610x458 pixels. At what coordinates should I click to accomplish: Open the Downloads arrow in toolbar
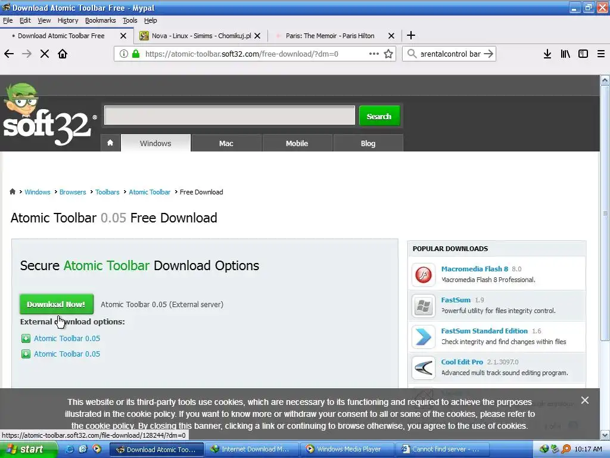point(547,54)
